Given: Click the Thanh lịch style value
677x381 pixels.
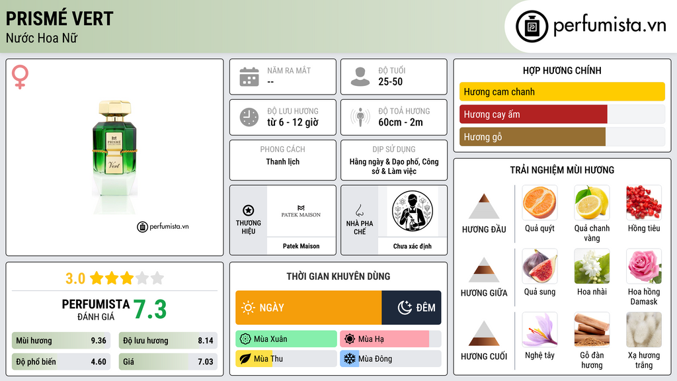Looking at the screenshot, I should point(283,161).
